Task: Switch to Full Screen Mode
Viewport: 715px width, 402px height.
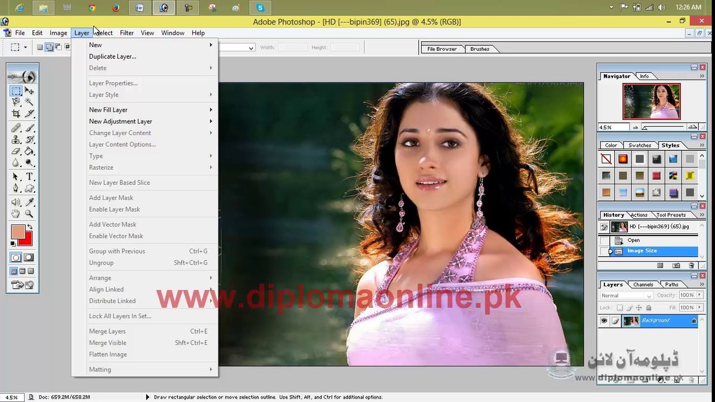Action: pyautogui.click(x=31, y=271)
